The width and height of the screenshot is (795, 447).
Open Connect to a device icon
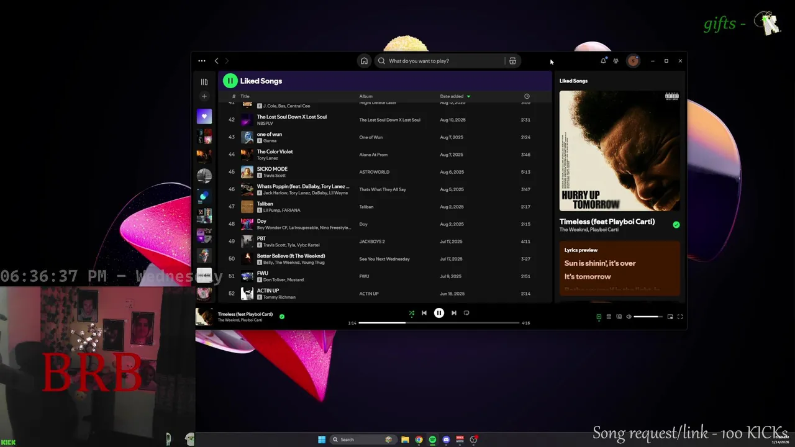click(619, 317)
